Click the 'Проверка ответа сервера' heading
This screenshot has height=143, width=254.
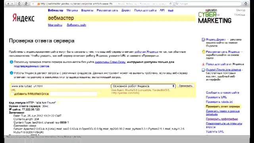click(x=42, y=41)
